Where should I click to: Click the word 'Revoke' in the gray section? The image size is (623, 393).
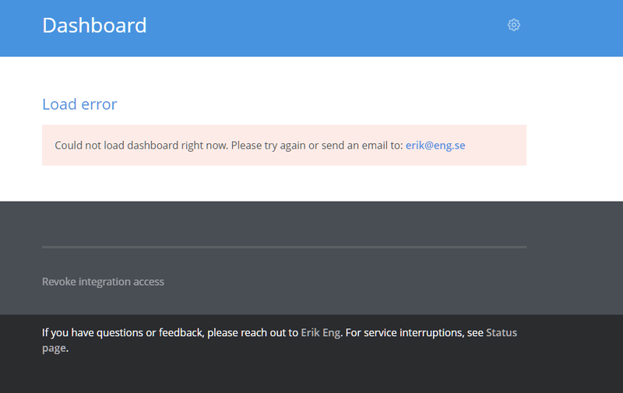tap(59, 282)
